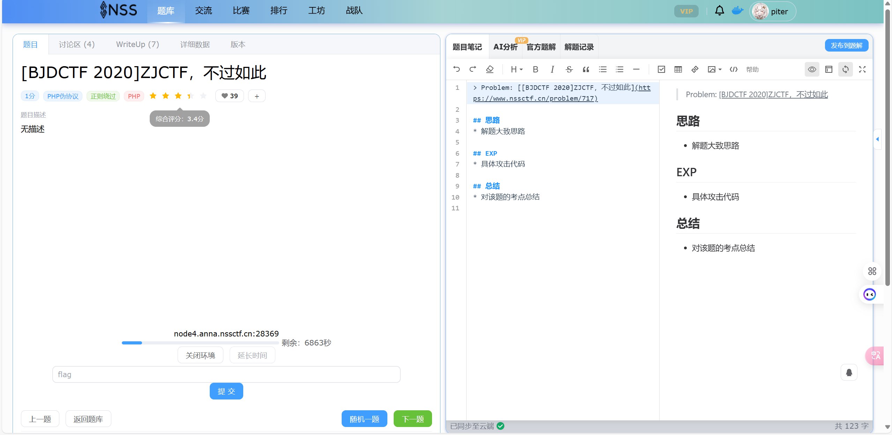Viewport: 892px width, 435px height.
Task: Expand the collapsed side panel arrow
Action: point(877,139)
